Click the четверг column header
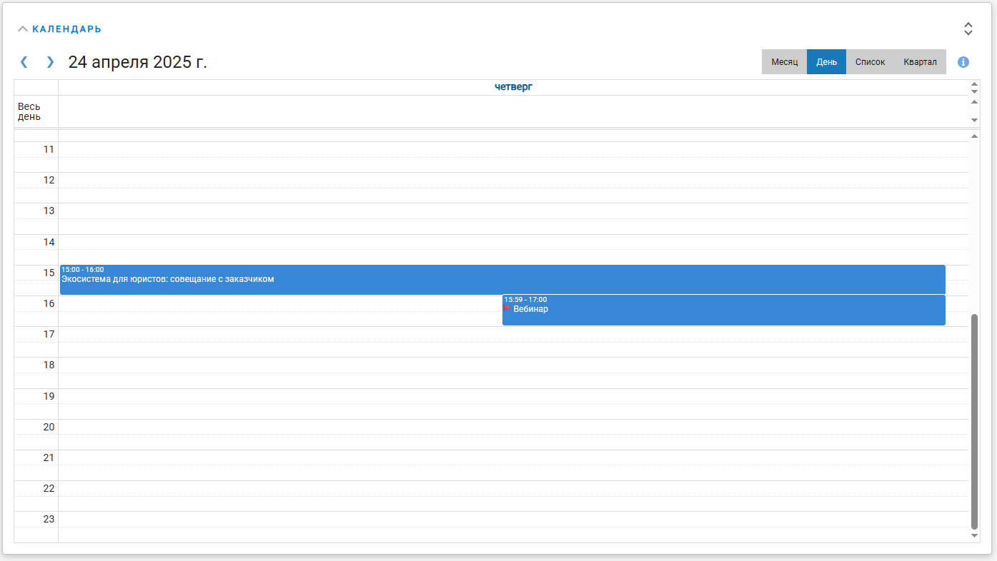This screenshot has height=561, width=997. 513,87
